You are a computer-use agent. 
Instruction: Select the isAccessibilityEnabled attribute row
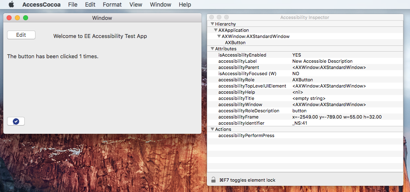pos(305,55)
